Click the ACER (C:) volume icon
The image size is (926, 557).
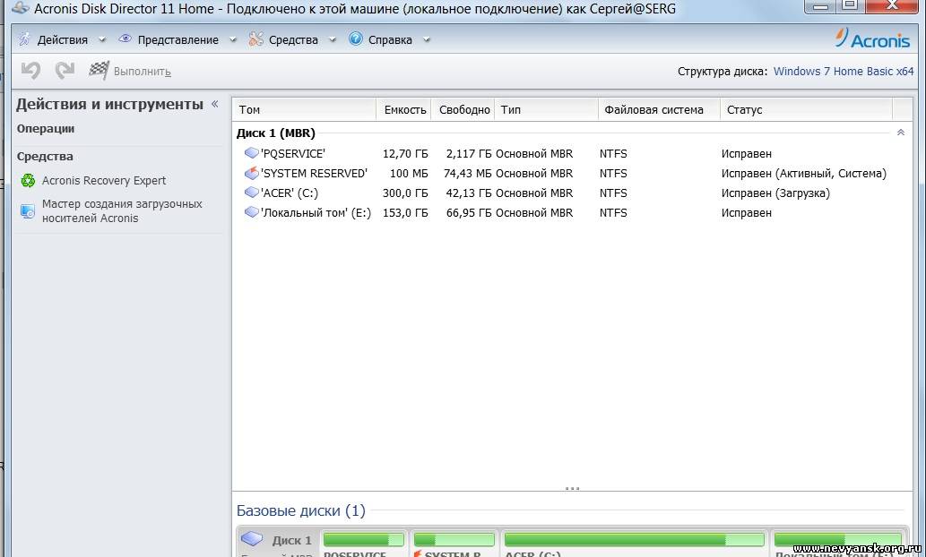pyautogui.click(x=252, y=193)
